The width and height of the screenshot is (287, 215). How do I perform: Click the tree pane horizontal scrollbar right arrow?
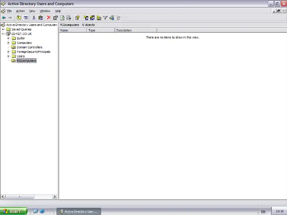click(55, 196)
